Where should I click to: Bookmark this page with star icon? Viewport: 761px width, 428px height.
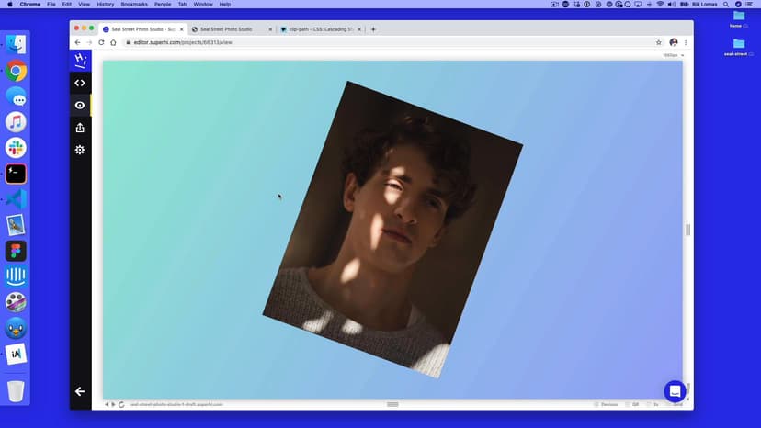point(659,42)
